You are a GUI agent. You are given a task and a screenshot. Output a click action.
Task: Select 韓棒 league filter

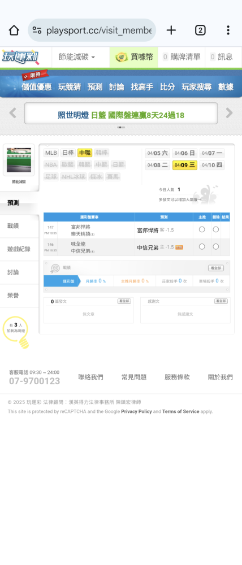(102, 153)
